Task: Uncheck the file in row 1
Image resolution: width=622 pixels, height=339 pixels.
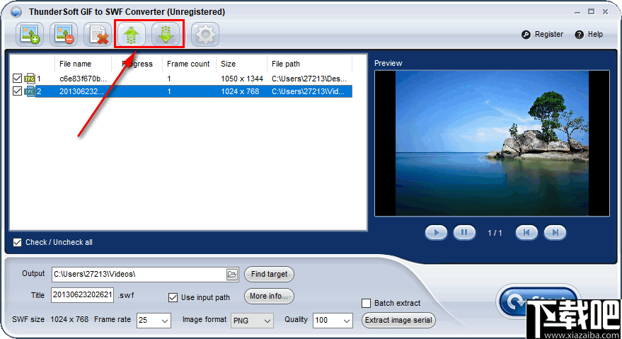Action: coord(17,78)
